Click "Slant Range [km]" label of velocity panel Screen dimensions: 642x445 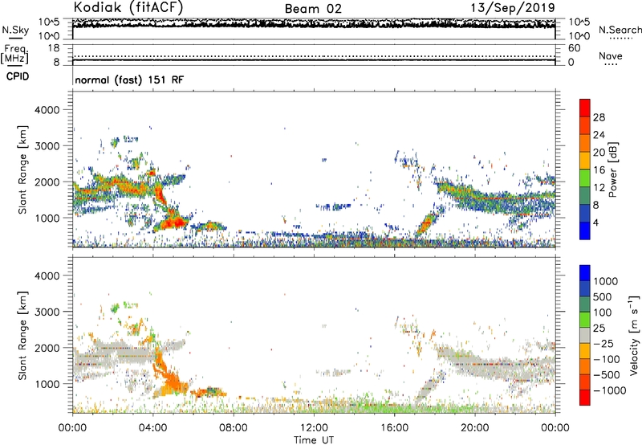pos(22,336)
